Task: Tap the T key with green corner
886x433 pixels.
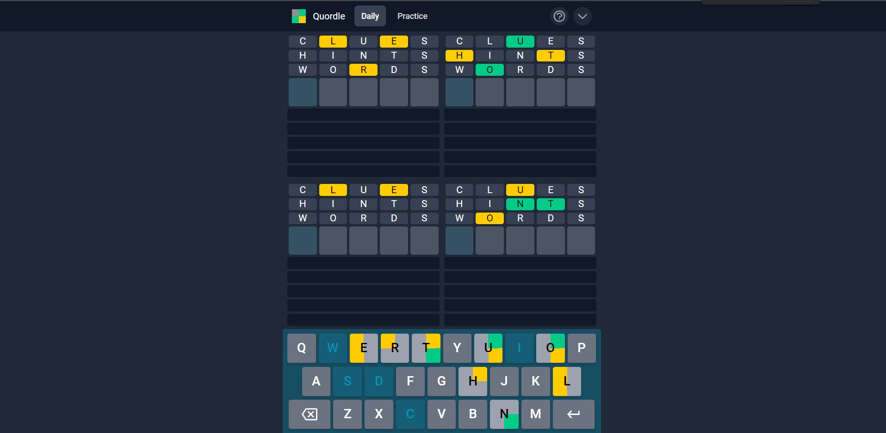Action: pos(426,348)
